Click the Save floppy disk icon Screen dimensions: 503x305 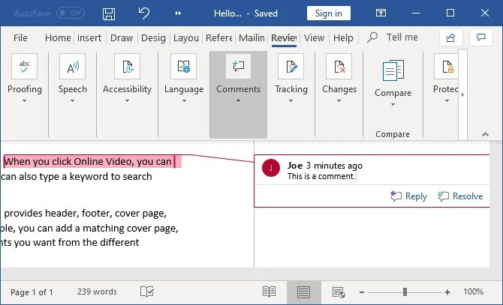pos(109,13)
